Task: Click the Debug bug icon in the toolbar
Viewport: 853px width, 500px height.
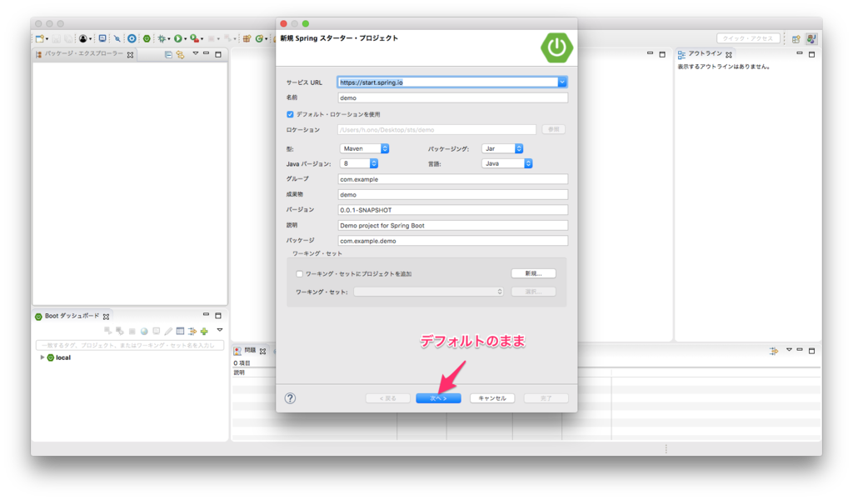Action: pos(162,38)
